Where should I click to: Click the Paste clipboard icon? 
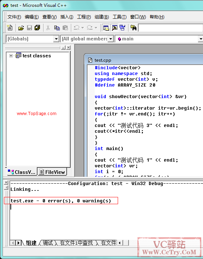coord(65,28)
